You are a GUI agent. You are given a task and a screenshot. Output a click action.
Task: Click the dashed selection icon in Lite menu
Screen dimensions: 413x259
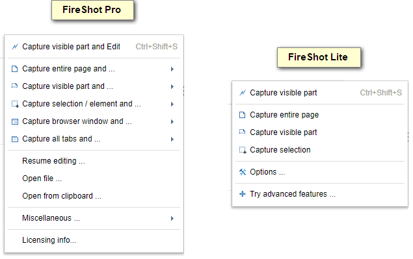click(x=243, y=150)
